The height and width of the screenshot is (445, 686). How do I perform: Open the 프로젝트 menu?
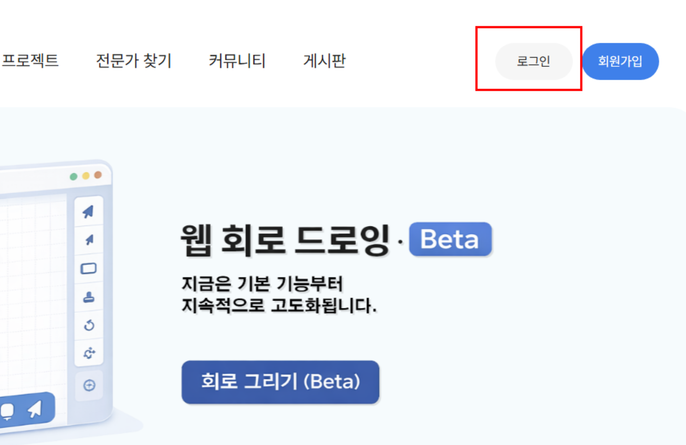(30, 61)
